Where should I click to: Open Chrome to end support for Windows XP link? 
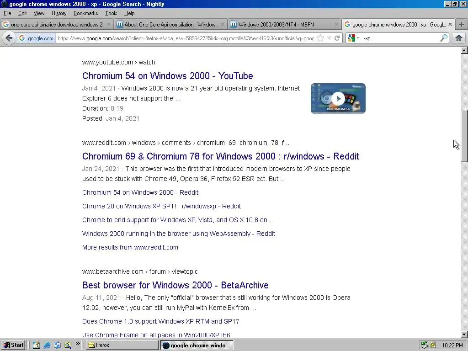click(178, 220)
